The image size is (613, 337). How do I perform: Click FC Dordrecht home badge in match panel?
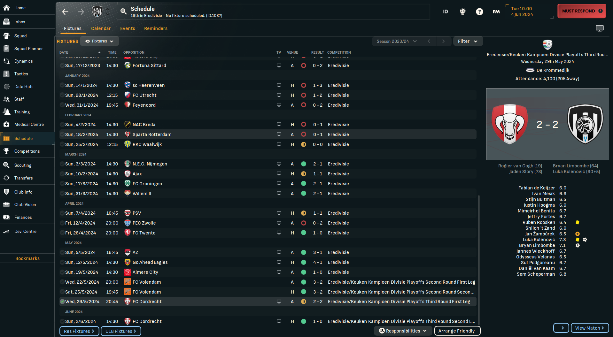click(509, 124)
